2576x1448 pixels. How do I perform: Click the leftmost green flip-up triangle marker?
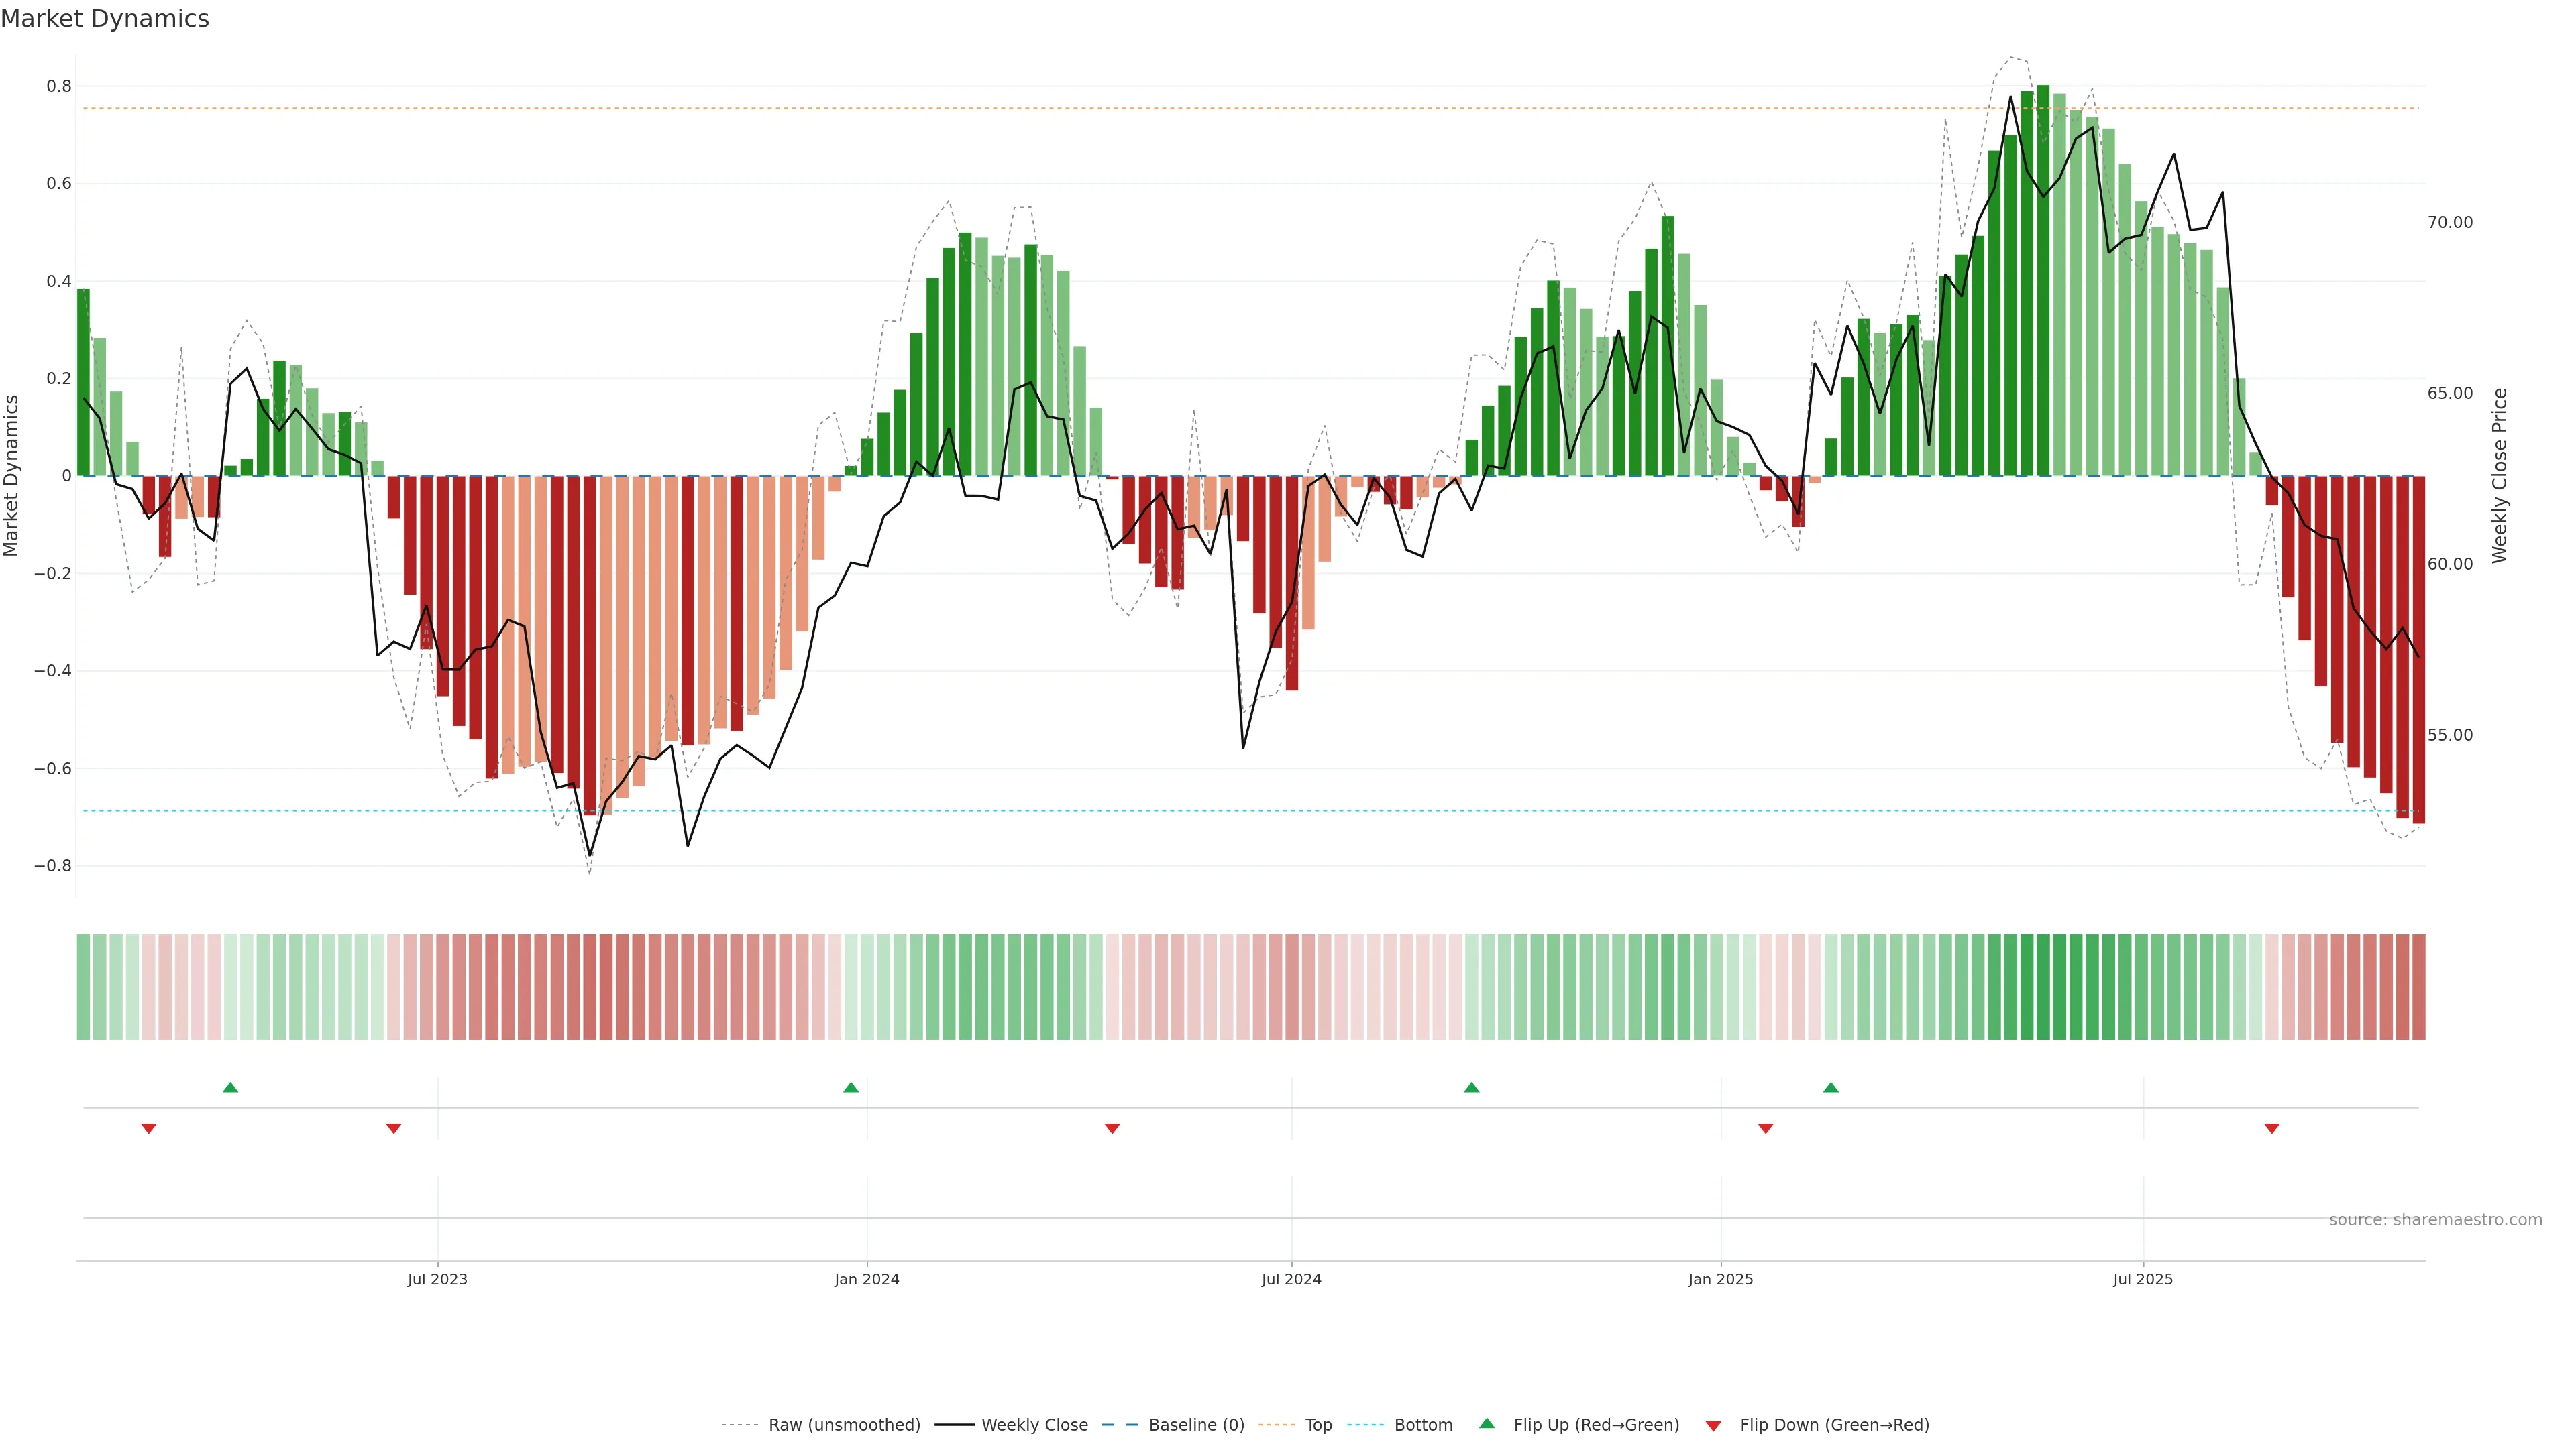231,1087
